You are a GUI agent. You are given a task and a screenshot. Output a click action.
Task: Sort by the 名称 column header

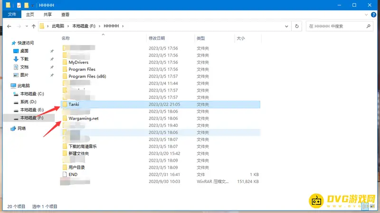pos(66,38)
